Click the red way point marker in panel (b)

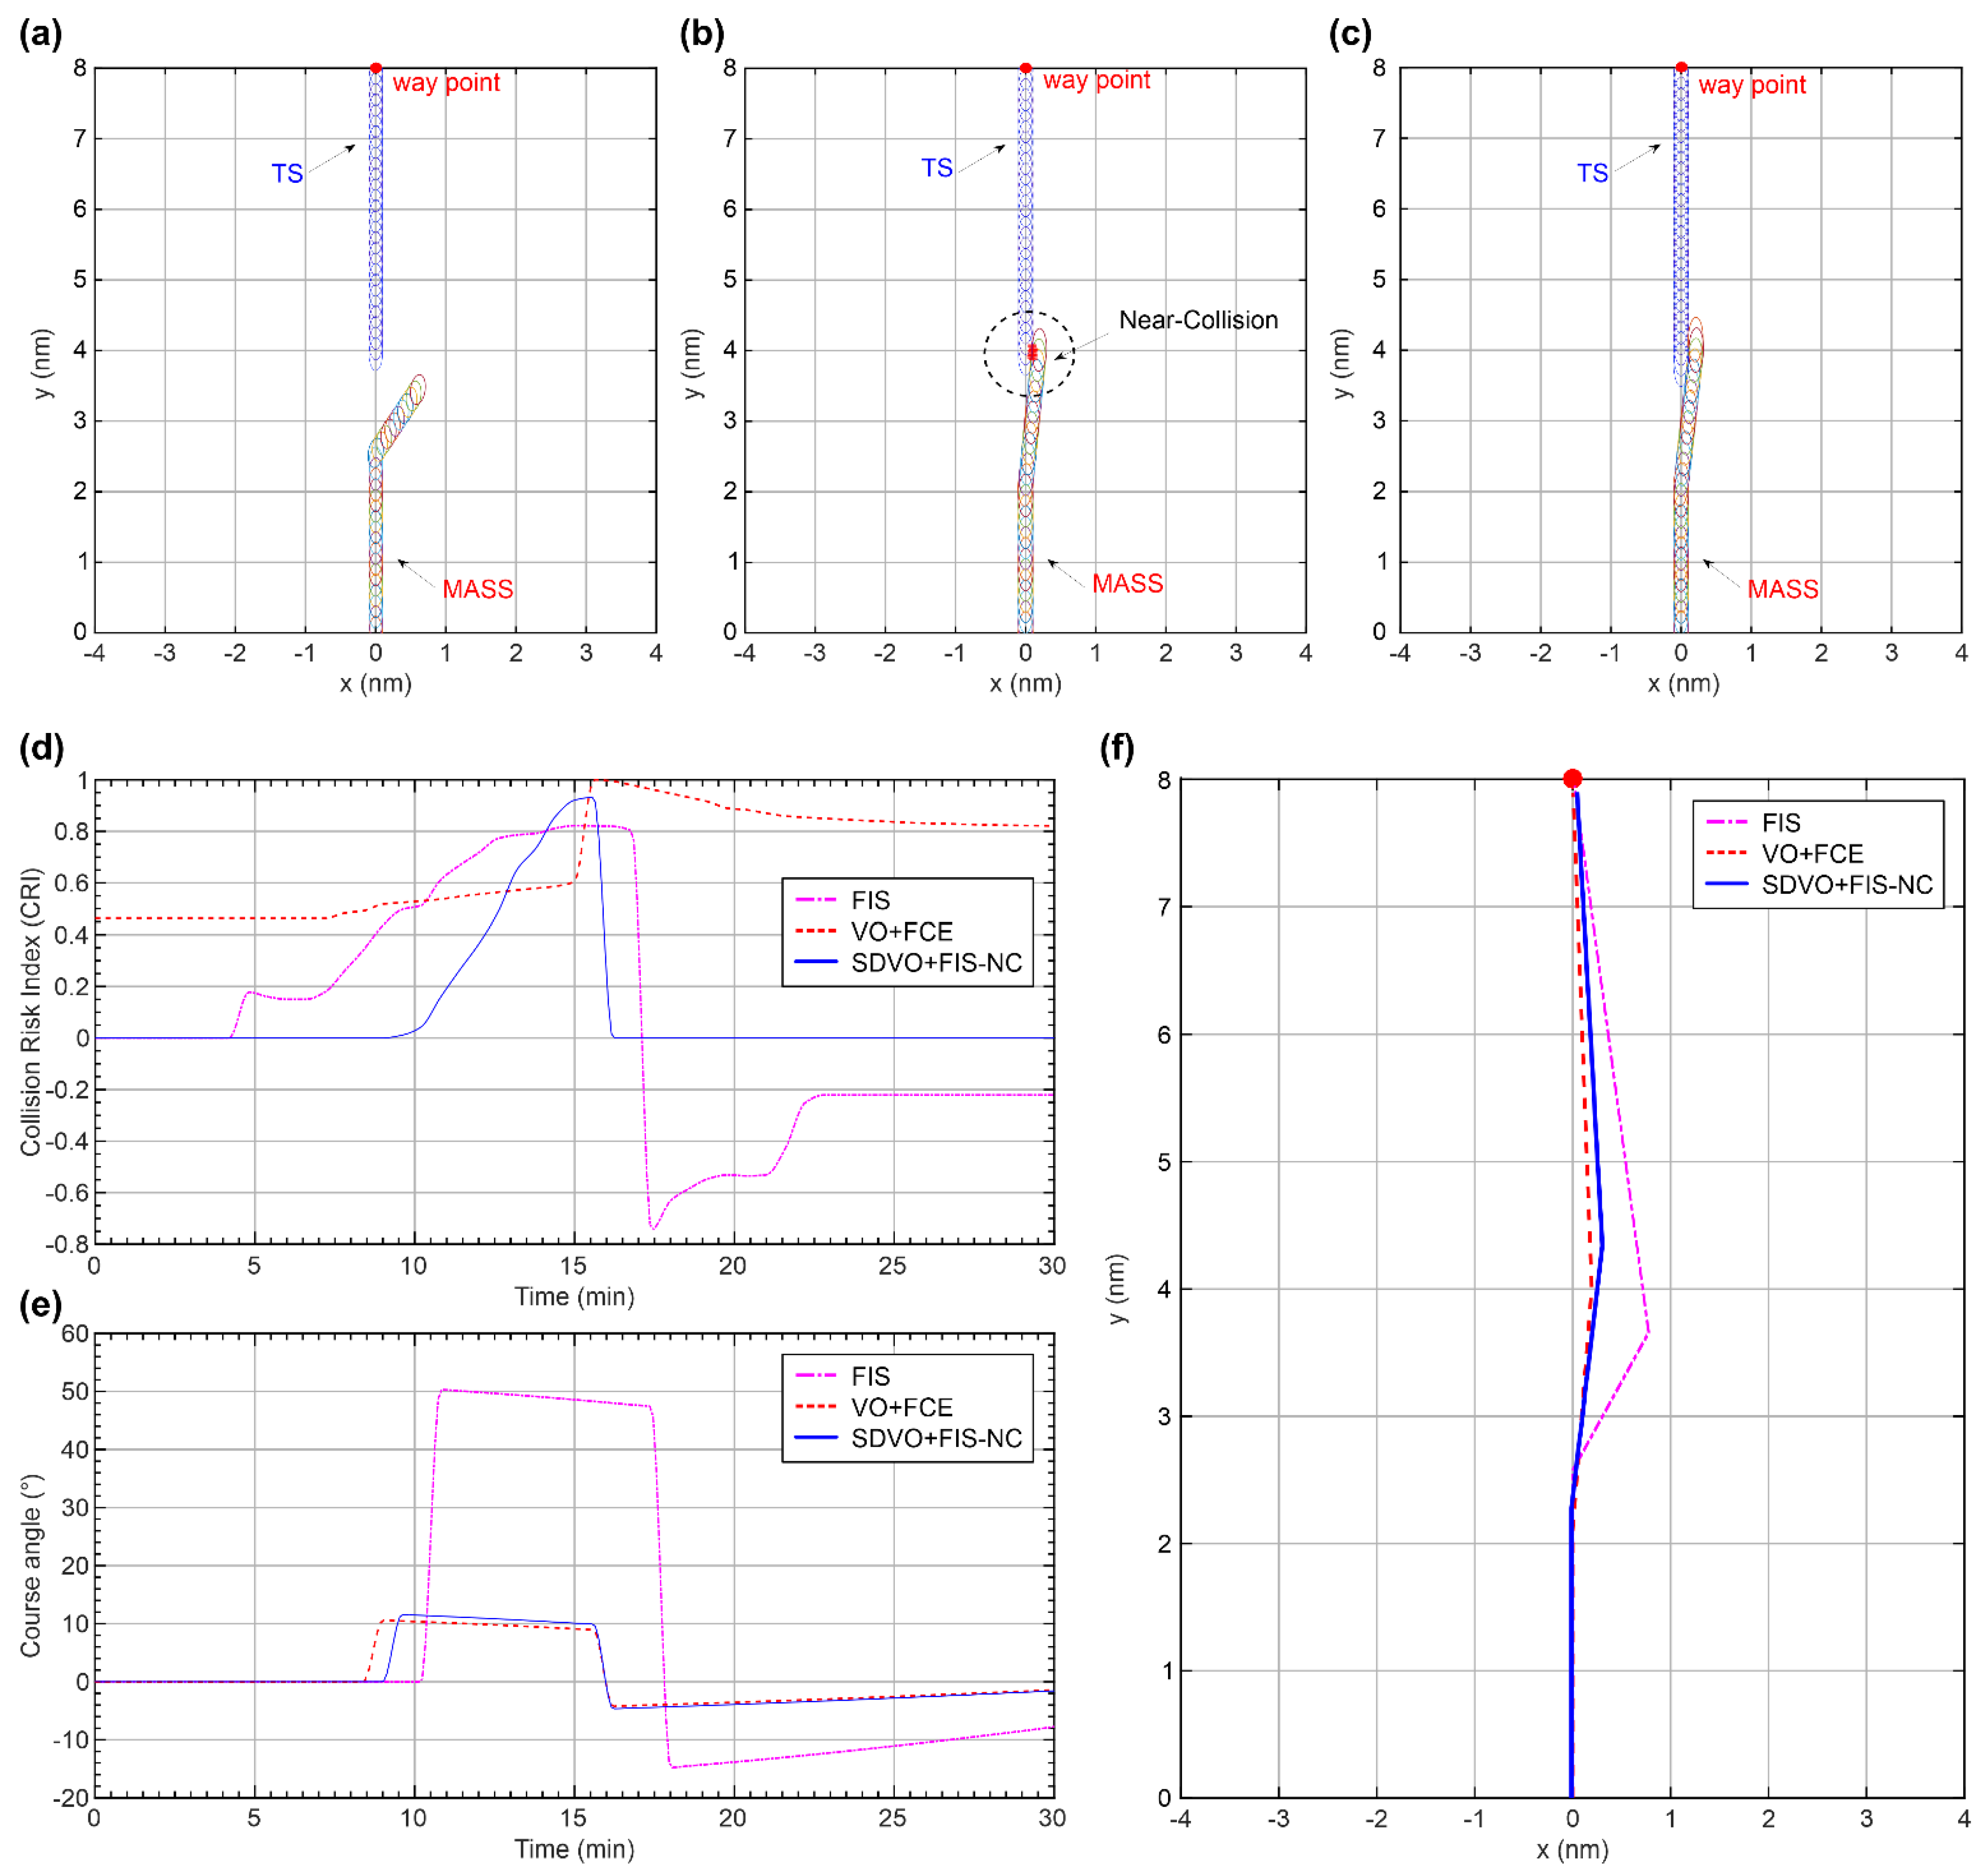pyautogui.click(x=1026, y=68)
